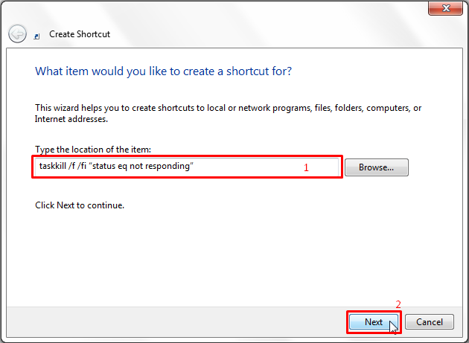Open the Browse... file dialog
This screenshot has width=469, height=343.
[x=376, y=167]
